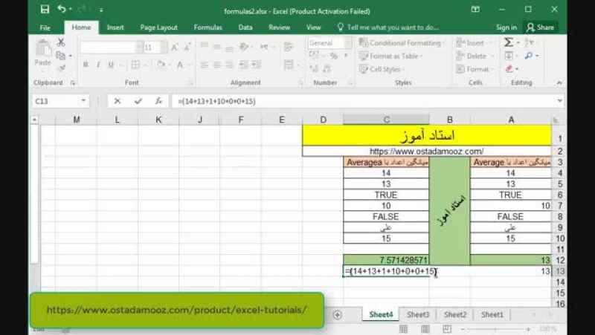Click the Increase Indent icon
Image resolution: width=595 pixels, height=335 pixels.
click(x=256, y=65)
